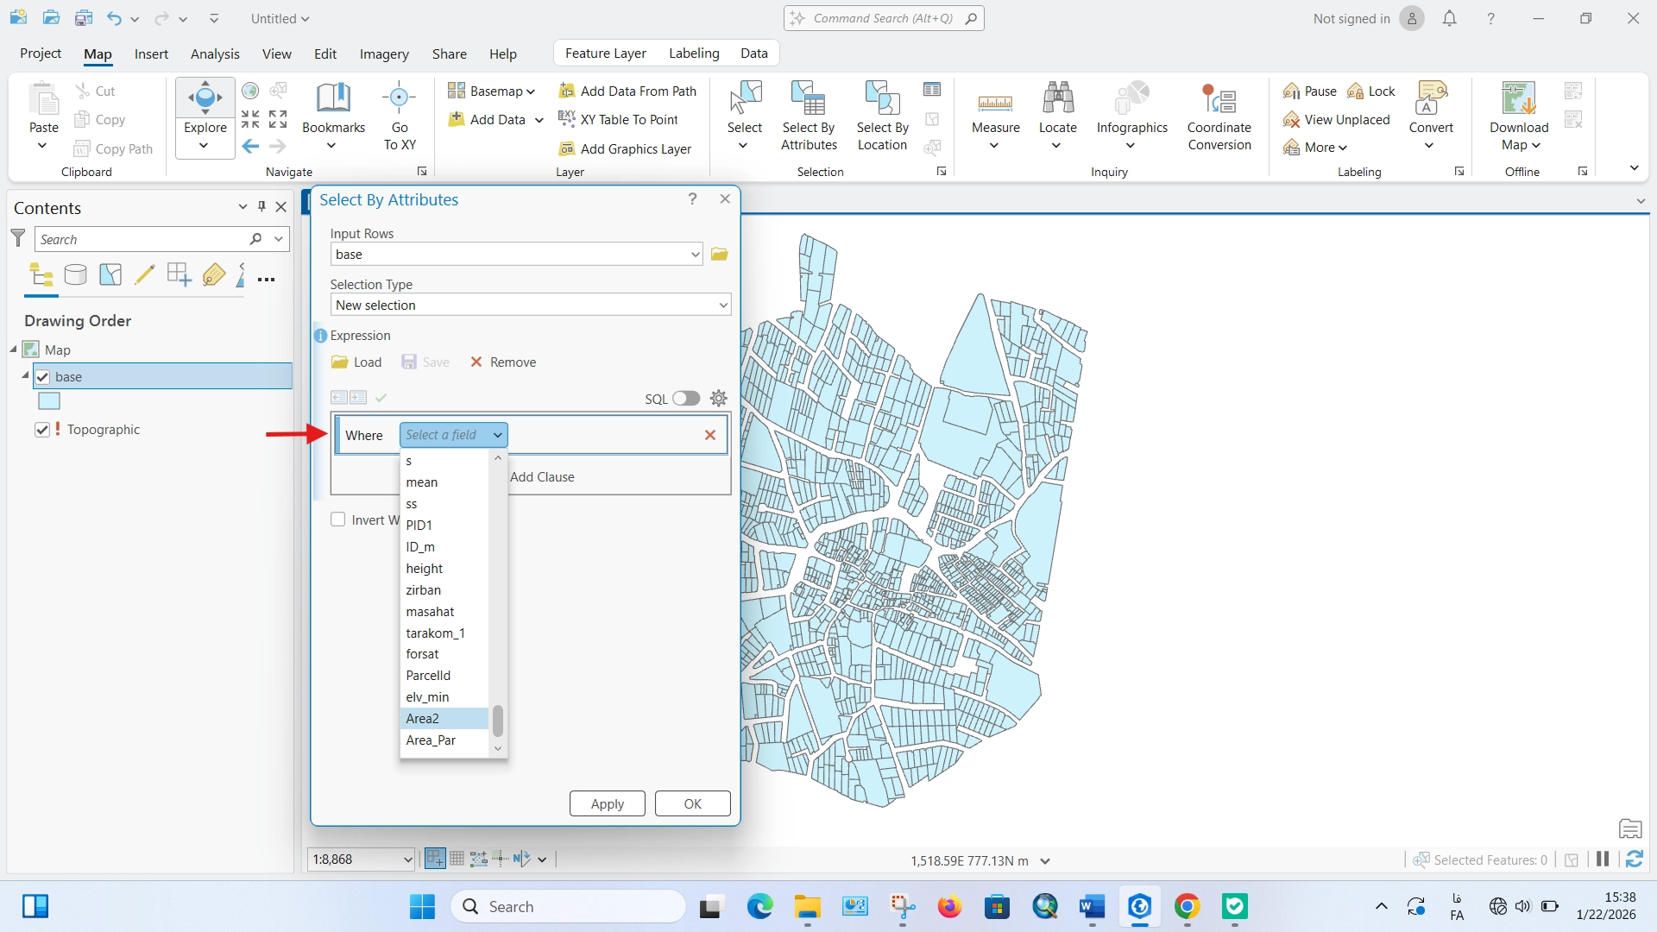Confirm with the OK button

pyautogui.click(x=692, y=803)
